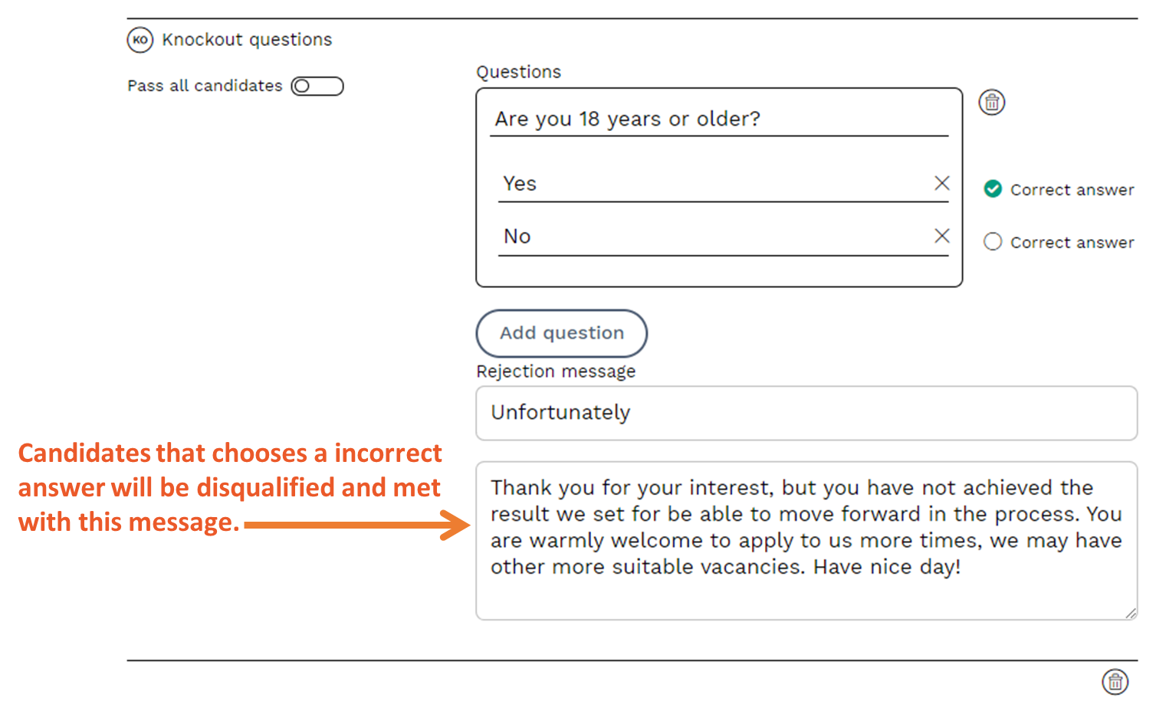Click into the Yes answer field
Image resolution: width=1156 pixels, height=727 pixels.
[713, 184]
